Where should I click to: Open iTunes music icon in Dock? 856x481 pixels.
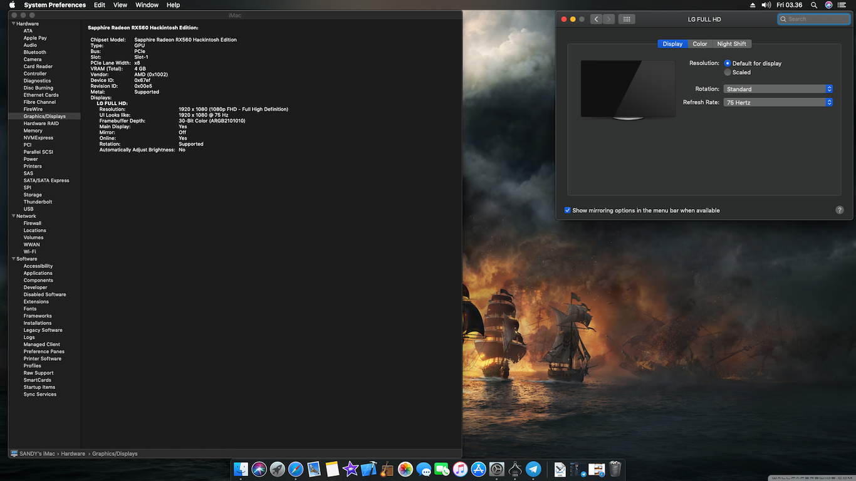click(x=461, y=468)
